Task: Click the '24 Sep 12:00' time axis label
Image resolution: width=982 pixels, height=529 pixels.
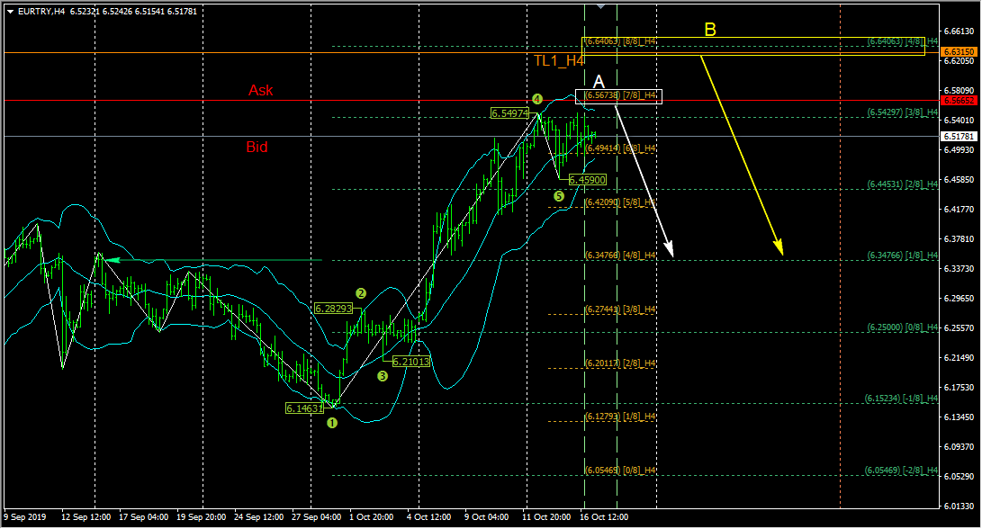Action: coord(258,517)
